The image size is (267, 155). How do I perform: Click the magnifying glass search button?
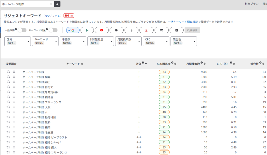(57, 4)
